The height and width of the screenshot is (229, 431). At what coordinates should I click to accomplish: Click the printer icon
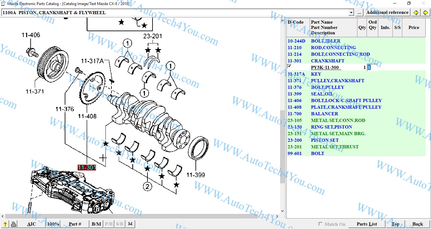13,224
